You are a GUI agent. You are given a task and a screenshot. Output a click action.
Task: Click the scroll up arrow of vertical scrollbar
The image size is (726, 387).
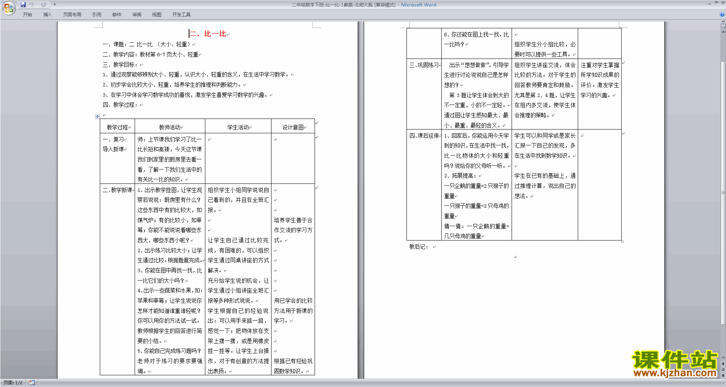(x=723, y=31)
